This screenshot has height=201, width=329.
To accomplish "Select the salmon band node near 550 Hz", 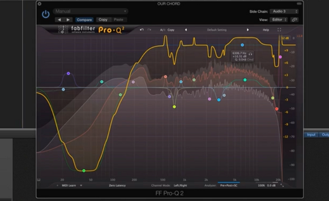I will pyautogui.click(x=166, y=77).
